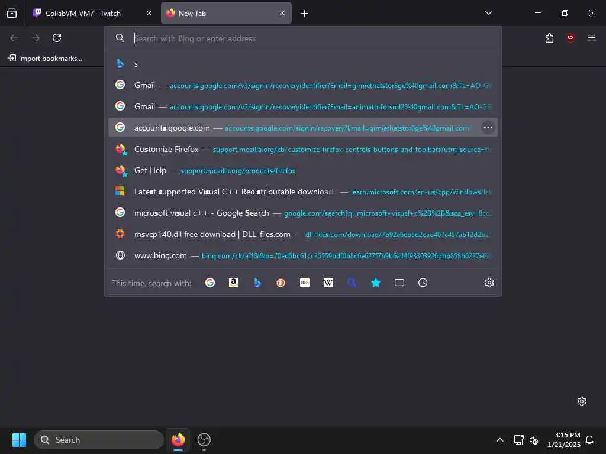Screen dimensions: 606x454
Task: Search history with clock icon
Action: (423, 283)
